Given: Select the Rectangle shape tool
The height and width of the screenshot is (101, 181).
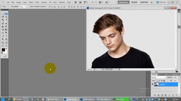Looking at the screenshot, I should pos(6,39).
